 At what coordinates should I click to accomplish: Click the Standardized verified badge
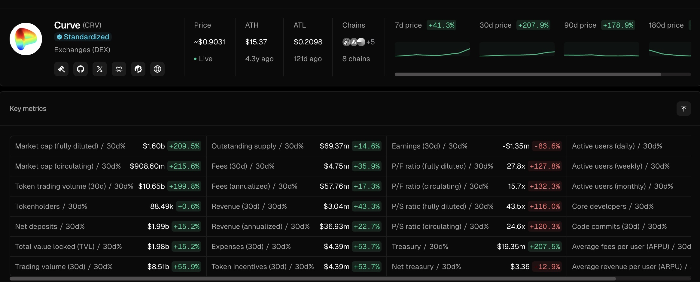point(83,37)
